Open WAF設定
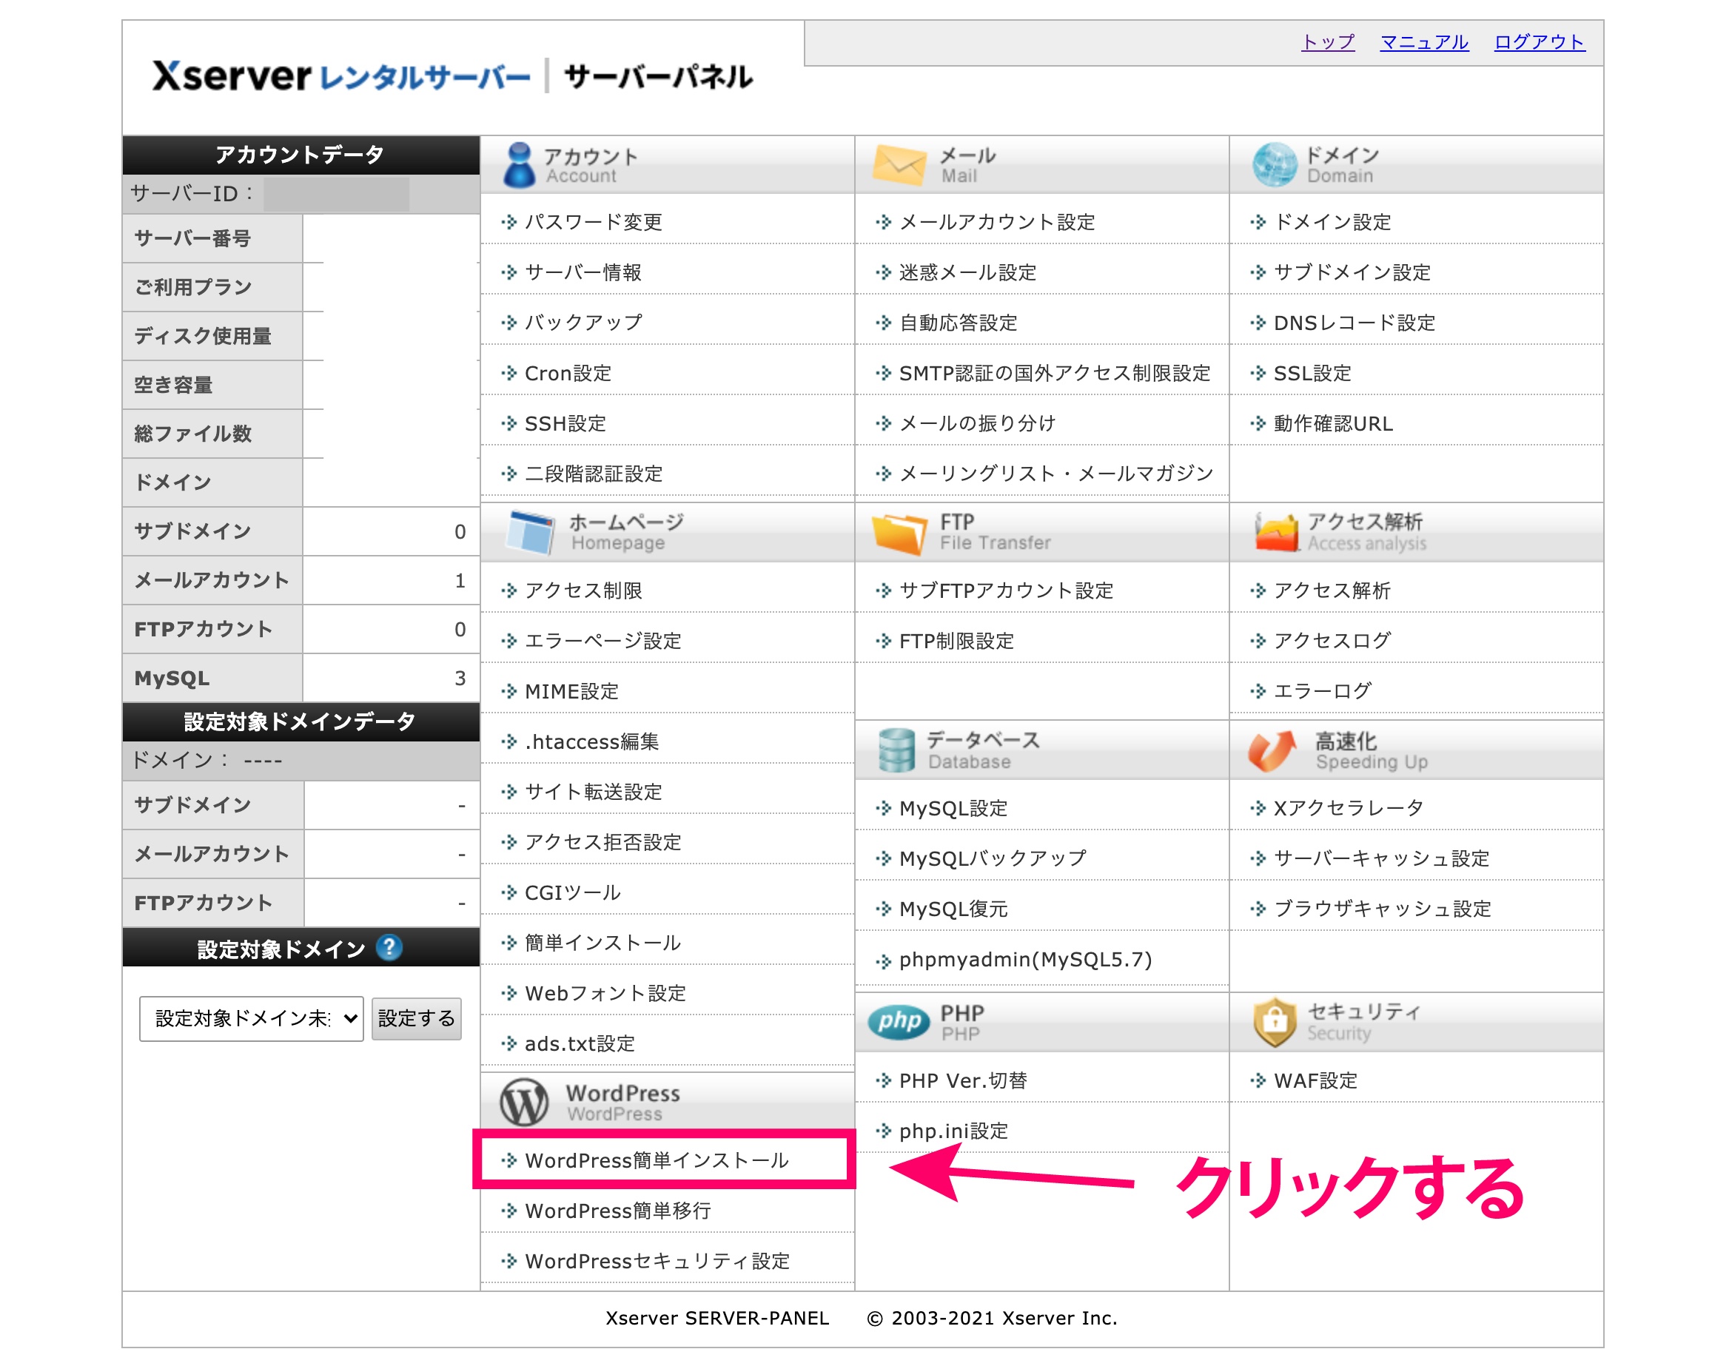 click(1315, 1081)
